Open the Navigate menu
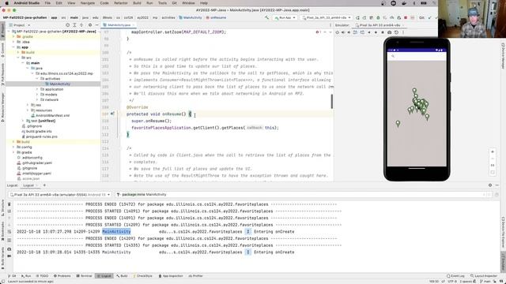This screenshot has height=284, width=506. (88, 3)
